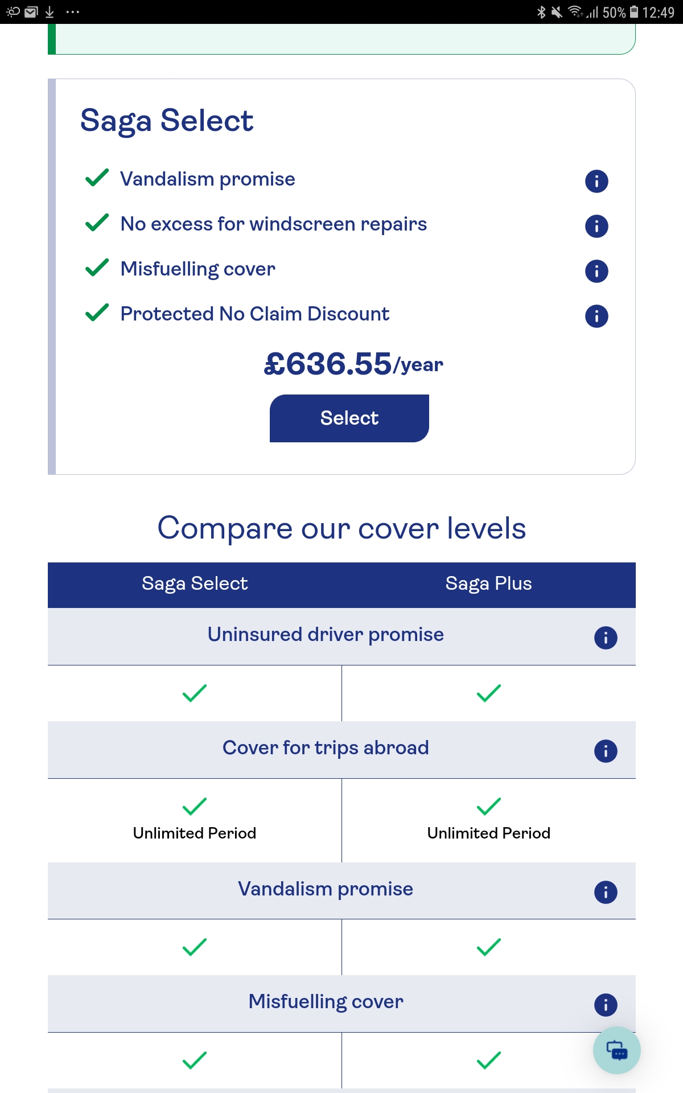The width and height of the screenshot is (683, 1093).
Task: Tap the £636.55/year price text
Action: tap(353, 364)
